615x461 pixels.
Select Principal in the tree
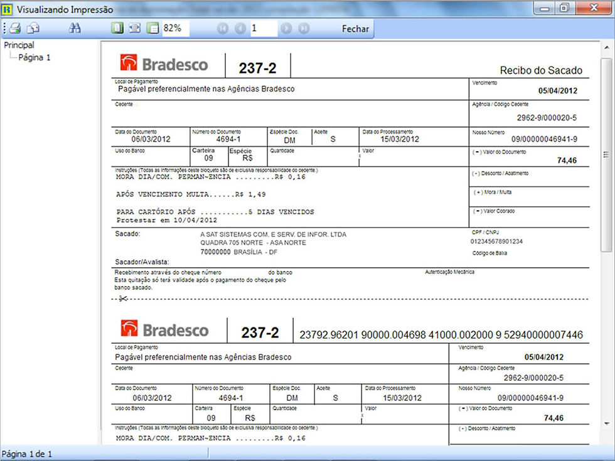[19, 45]
